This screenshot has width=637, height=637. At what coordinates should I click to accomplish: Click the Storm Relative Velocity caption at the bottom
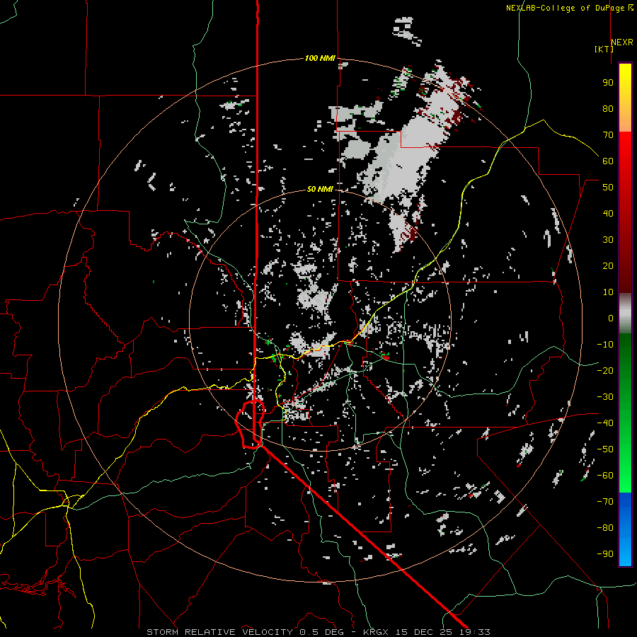pyautogui.click(x=318, y=632)
